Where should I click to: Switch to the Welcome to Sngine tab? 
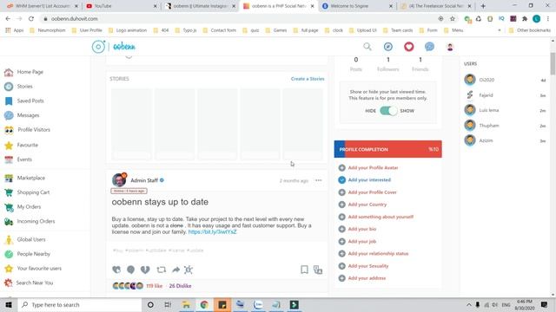pos(357,6)
